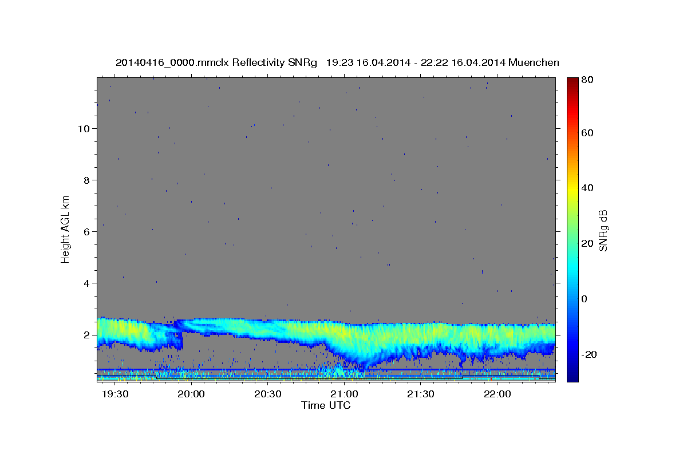
Task: Click the '19:30' time tick label
Action: click(115, 394)
